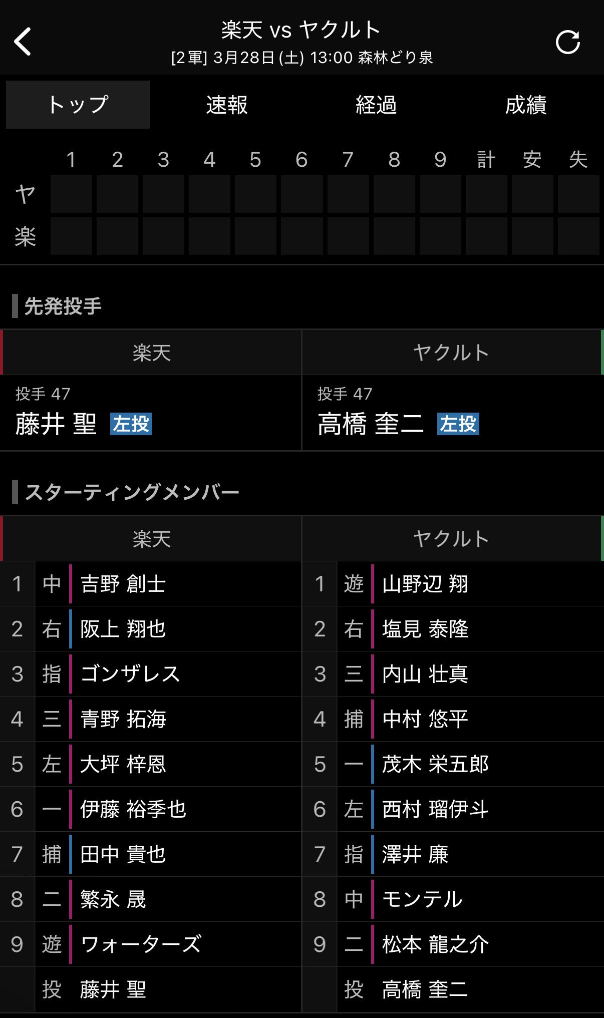Viewport: 604px width, 1018px height.
Task: Tap 松本 龍之介 in the lineup
Action: pyautogui.click(x=435, y=944)
